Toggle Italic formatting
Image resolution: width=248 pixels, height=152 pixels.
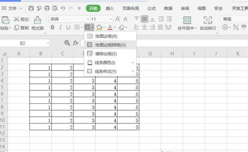pyautogui.click(x=60, y=27)
